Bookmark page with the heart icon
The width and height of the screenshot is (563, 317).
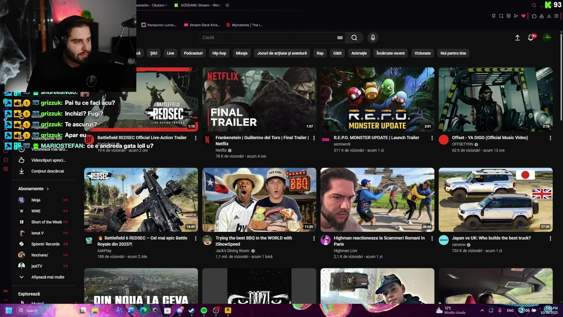[x=523, y=16]
